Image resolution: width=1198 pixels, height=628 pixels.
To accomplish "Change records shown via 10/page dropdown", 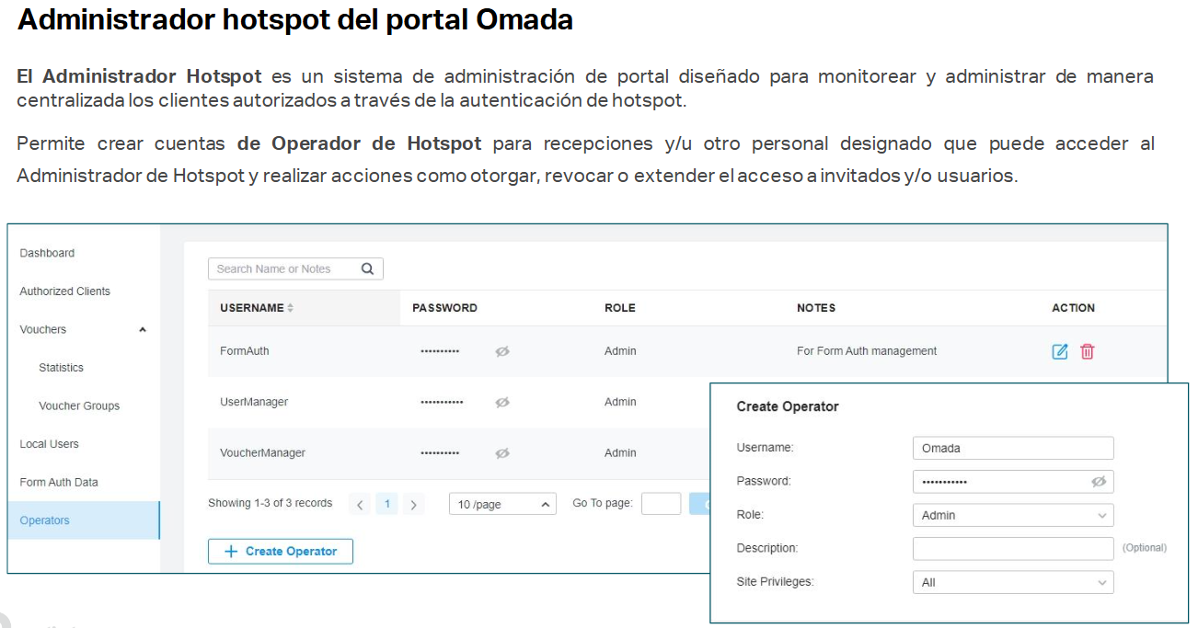I will 502,504.
